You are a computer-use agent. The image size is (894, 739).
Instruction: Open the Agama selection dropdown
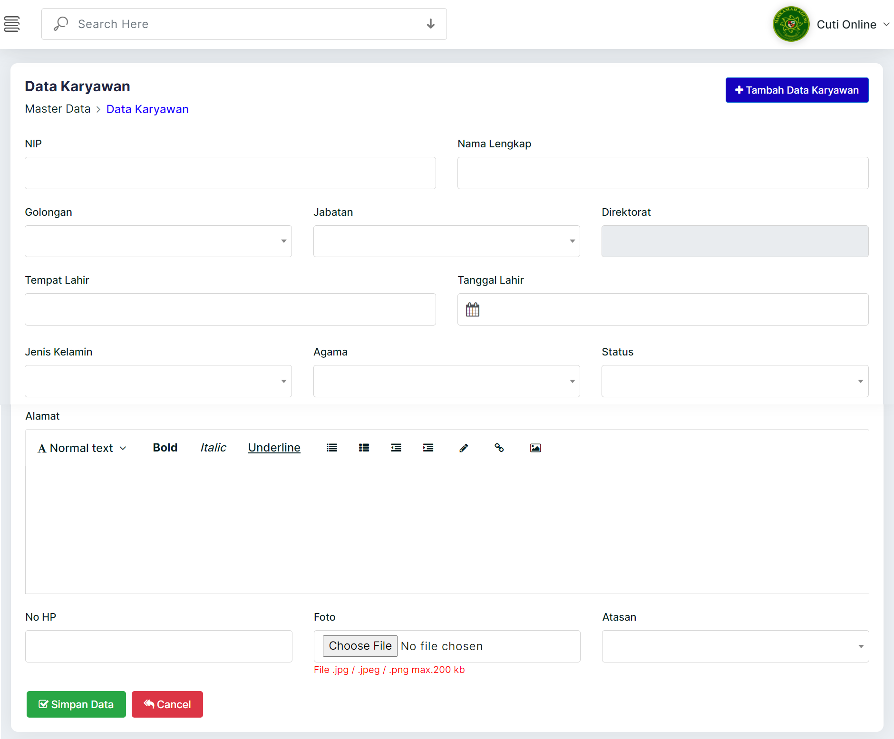click(x=446, y=381)
